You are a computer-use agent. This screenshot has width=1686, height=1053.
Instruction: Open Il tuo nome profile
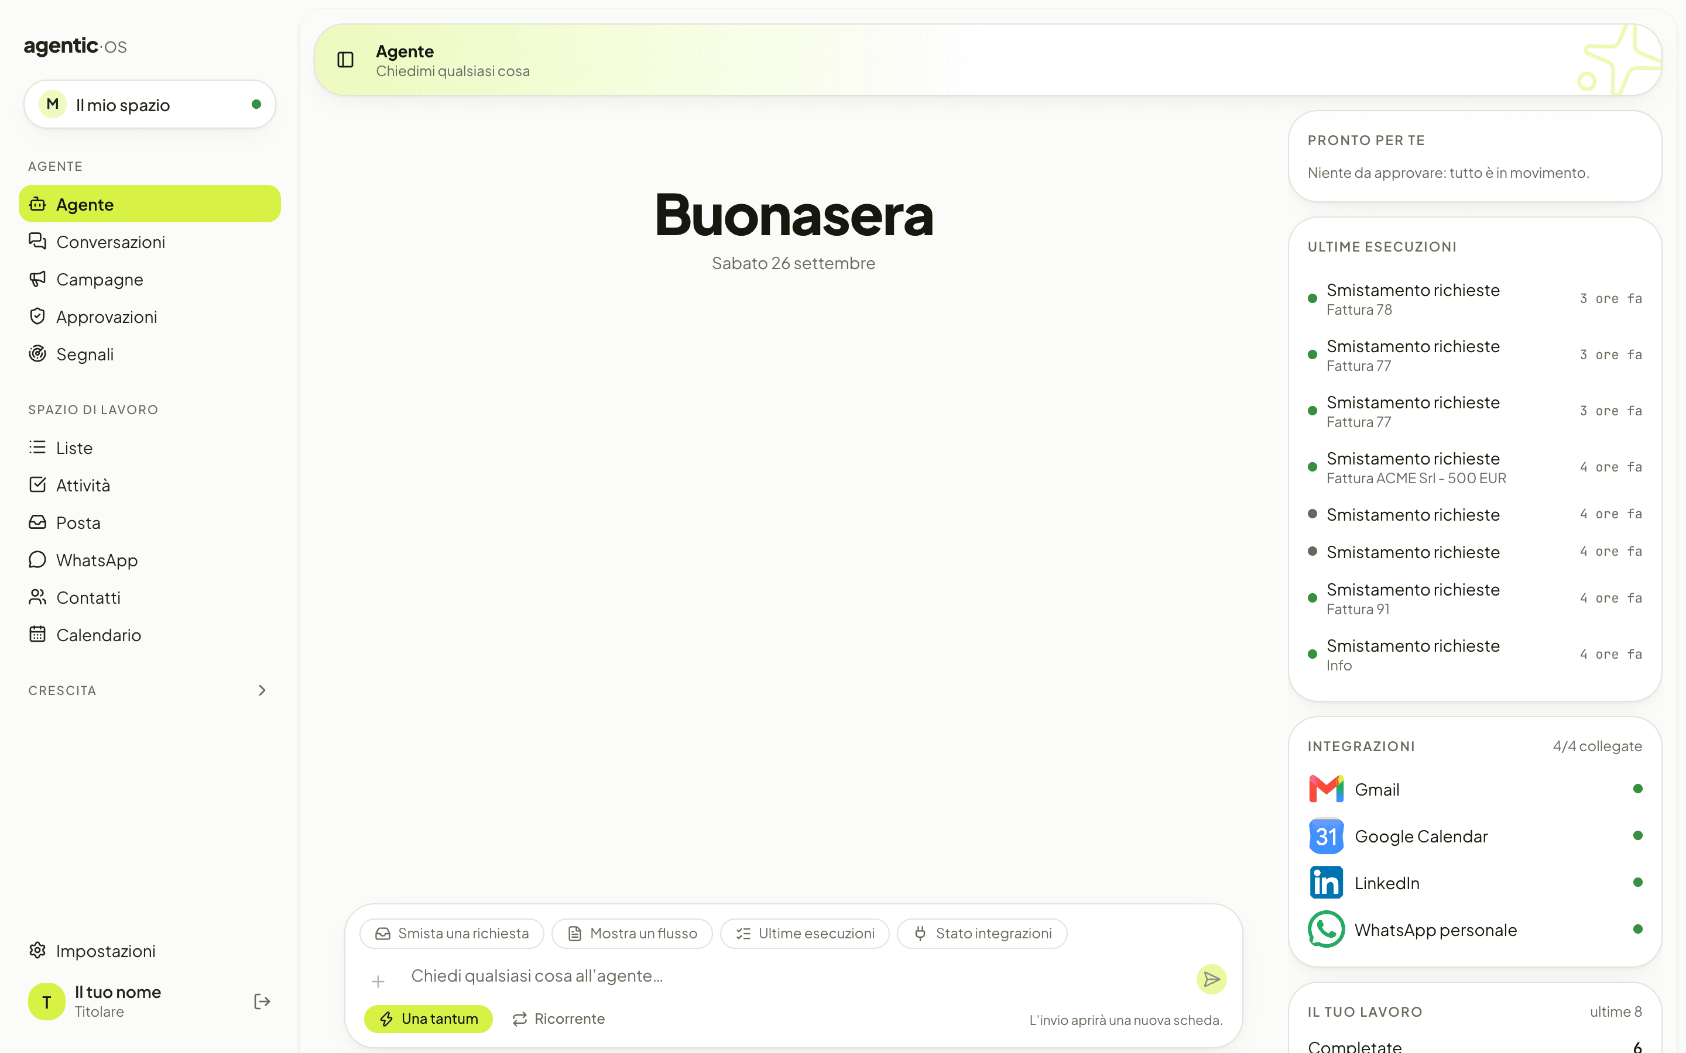118,1002
